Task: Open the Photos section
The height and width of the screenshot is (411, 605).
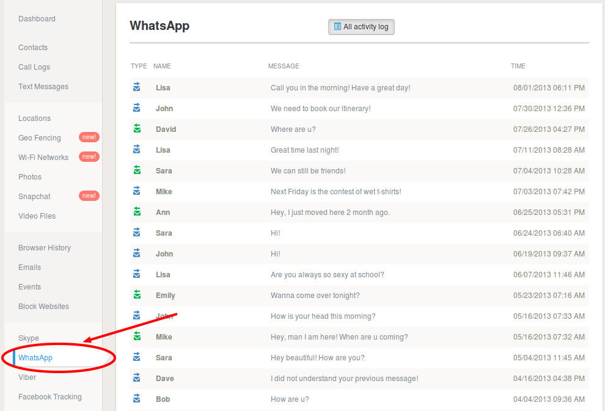Action: pyautogui.click(x=29, y=176)
